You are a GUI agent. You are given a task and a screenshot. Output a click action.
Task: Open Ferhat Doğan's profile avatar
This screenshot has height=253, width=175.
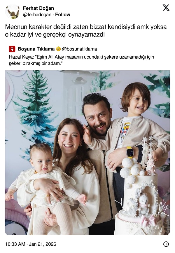point(12,12)
